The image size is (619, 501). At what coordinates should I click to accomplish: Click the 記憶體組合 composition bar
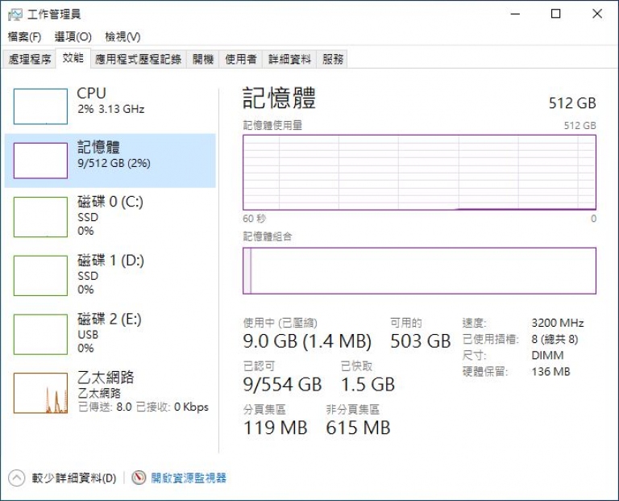419,270
